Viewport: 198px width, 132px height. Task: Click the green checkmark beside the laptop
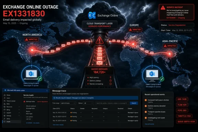pos(40,79)
